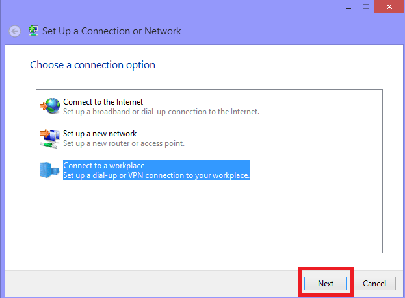405x298 pixels.
Task: Select the highlighted Connect to a workplace title
Action: click(104, 166)
